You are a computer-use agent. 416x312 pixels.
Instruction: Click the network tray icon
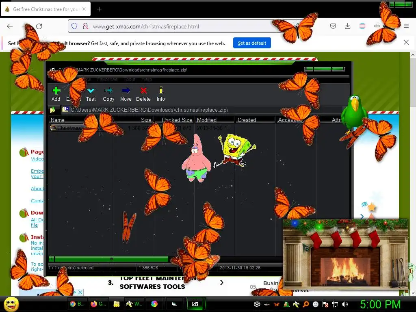[335, 304]
